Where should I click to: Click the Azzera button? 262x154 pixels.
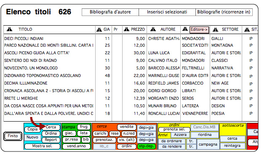pos(180,135)
